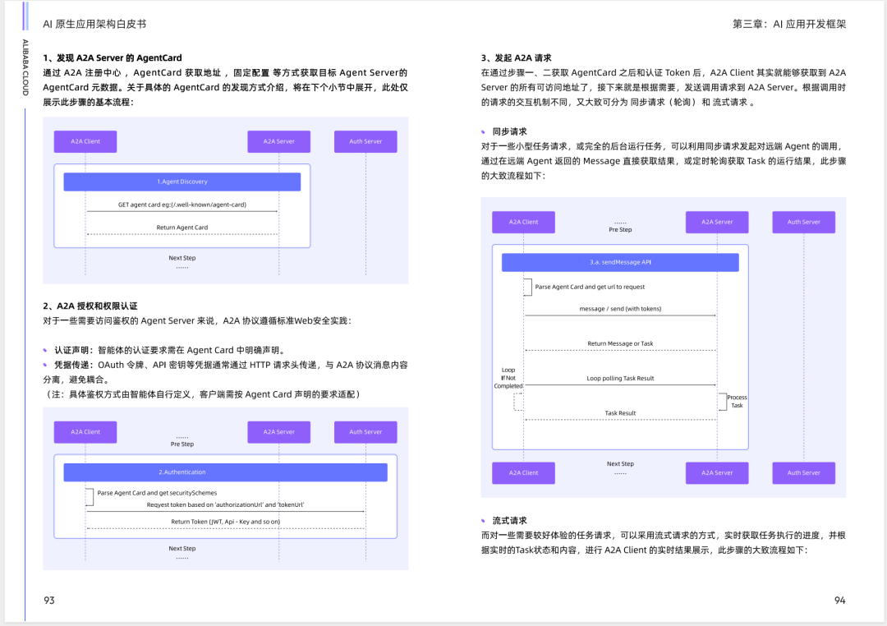Click the "Loop If Not Completed" label
The height and width of the screenshot is (626, 887).
tap(508, 378)
